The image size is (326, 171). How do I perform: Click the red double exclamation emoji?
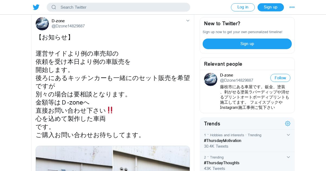coord(110,110)
